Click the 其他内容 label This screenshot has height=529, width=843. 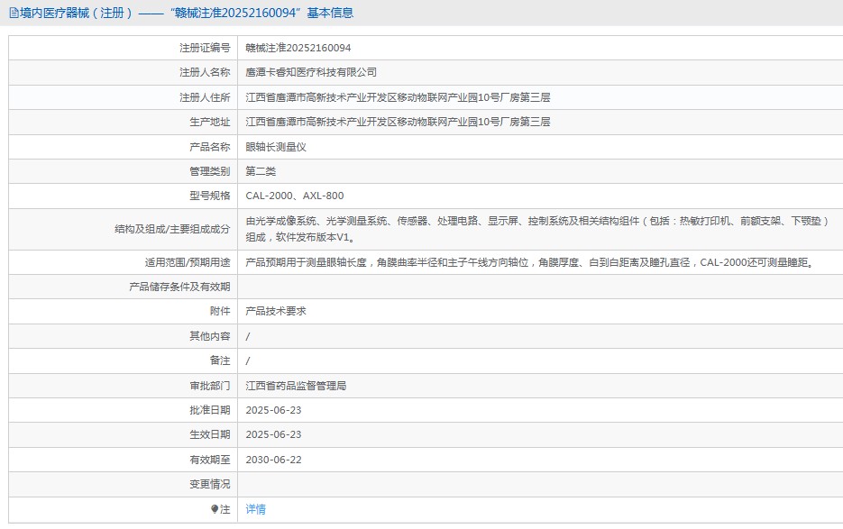(x=210, y=336)
